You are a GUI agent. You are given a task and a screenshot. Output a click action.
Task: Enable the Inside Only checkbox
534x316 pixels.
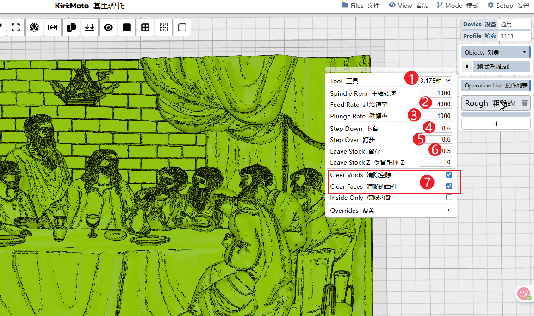449,198
